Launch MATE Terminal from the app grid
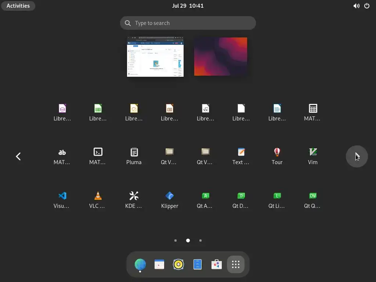The image size is (376, 282). 98,152
